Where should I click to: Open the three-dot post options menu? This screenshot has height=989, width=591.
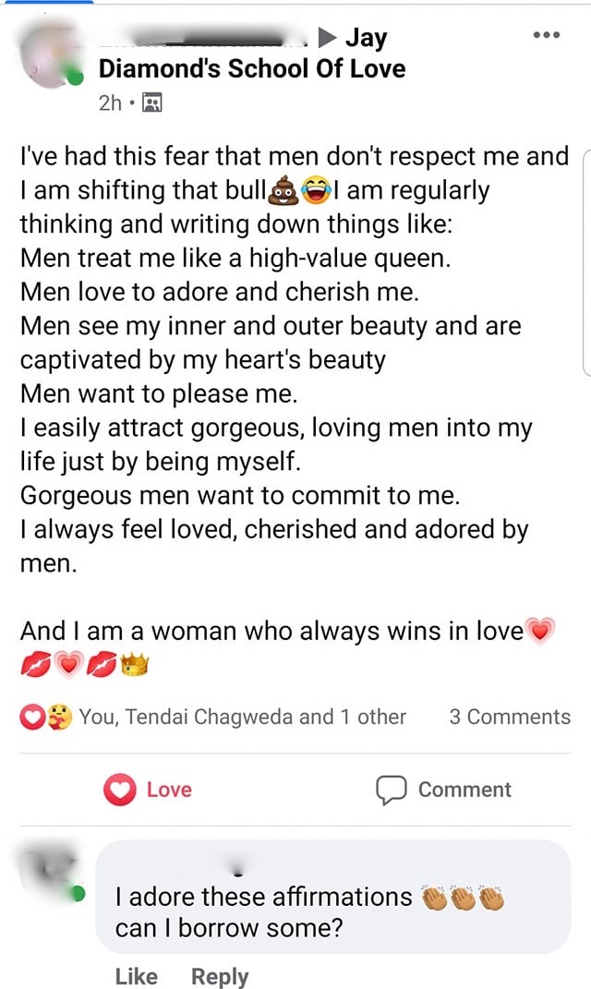click(547, 35)
